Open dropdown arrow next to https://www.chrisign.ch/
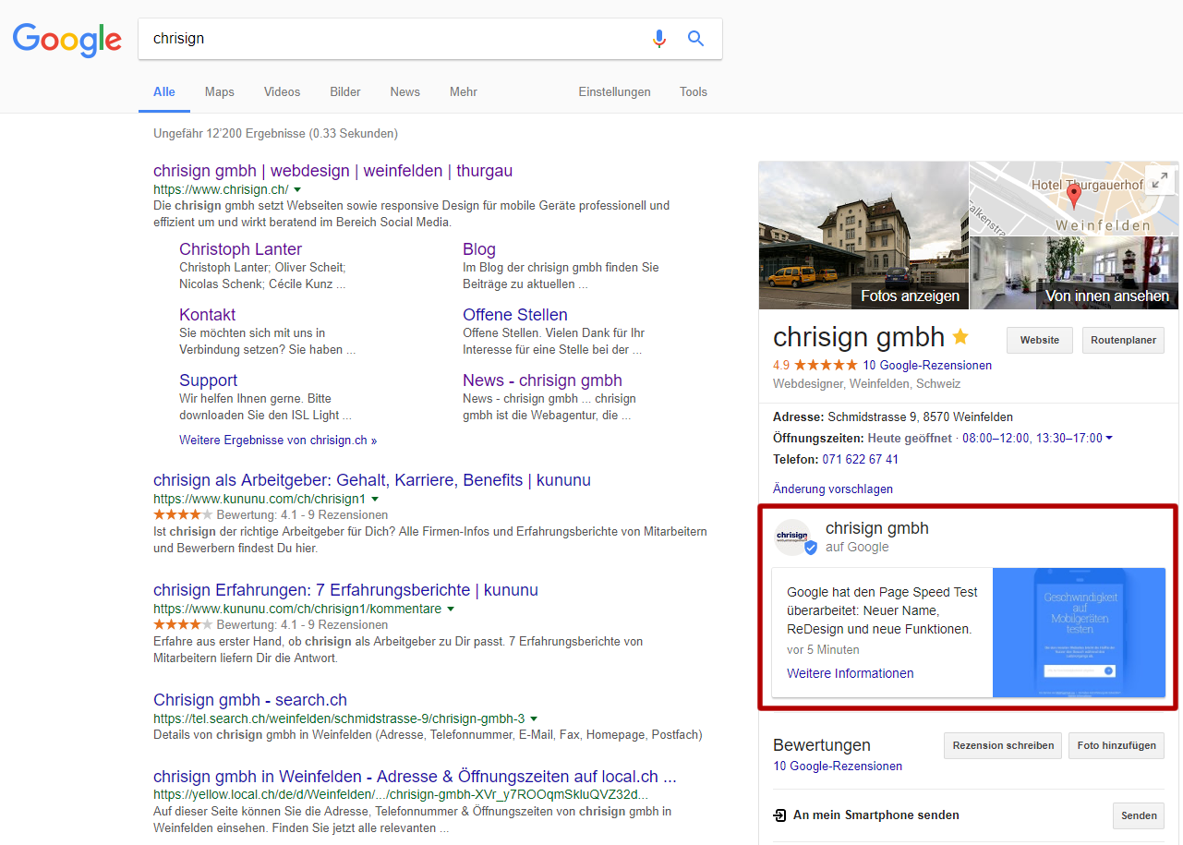The width and height of the screenshot is (1183, 845). coord(297,189)
